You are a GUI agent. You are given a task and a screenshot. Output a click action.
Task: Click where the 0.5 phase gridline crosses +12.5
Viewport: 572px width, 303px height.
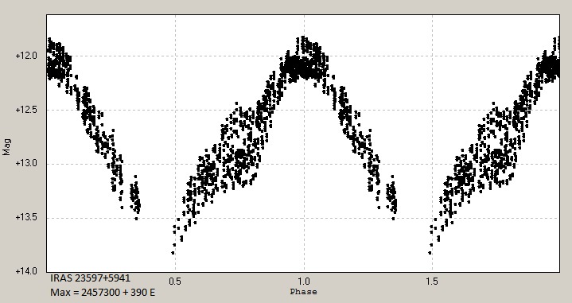click(x=176, y=110)
